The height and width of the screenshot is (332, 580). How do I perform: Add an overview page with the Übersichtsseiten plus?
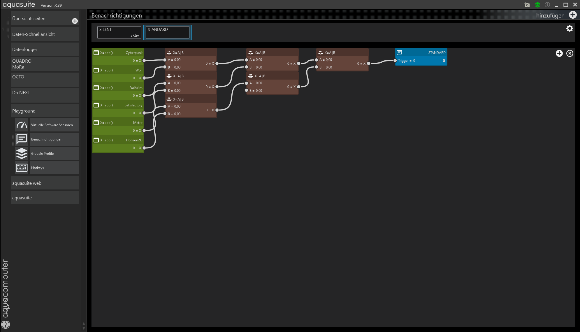click(x=75, y=21)
